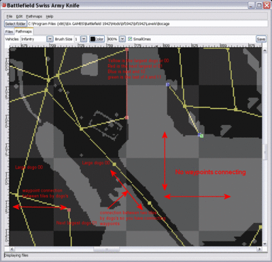The image size is (272, 262).
Task: Click the yellow Large dogo 00 waypoint
Action: click(114, 164)
